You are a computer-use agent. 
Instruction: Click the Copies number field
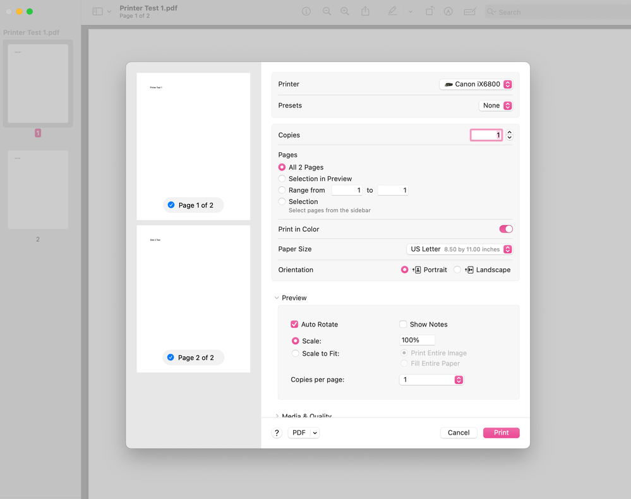(x=486, y=135)
